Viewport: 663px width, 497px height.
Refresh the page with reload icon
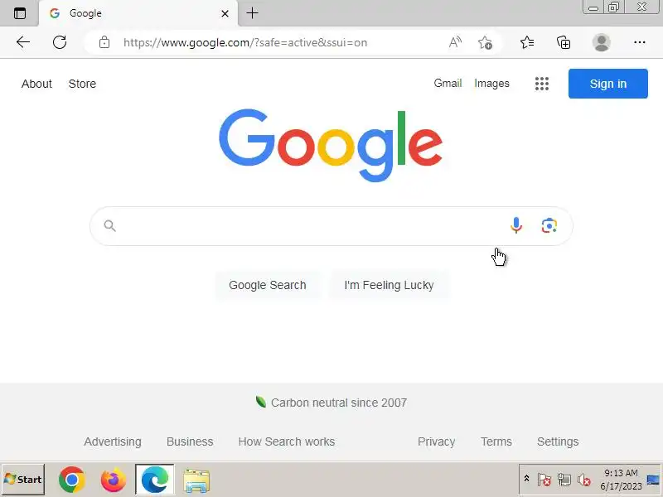pyautogui.click(x=60, y=42)
